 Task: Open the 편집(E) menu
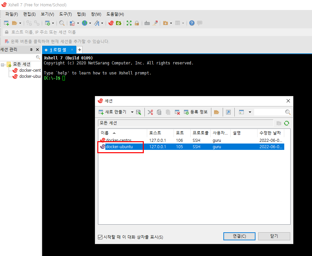29,14
